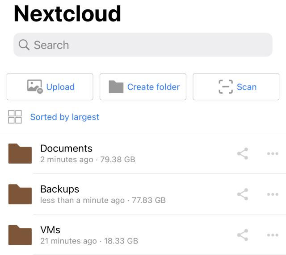Tap the Scan button
The image size is (286, 255).
tap(236, 87)
